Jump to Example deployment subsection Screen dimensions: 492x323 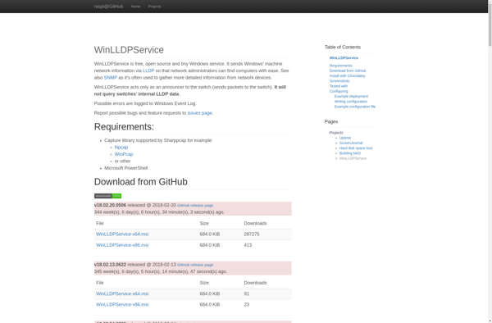pyautogui.click(x=351, y=96)
